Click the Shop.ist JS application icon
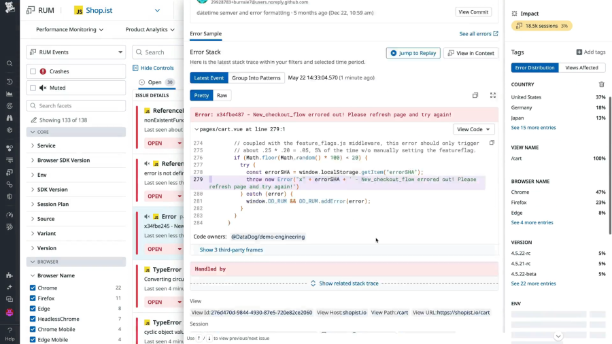Image resolution: width=612 pixels, height=344 pixels. (x=78, y=10)
